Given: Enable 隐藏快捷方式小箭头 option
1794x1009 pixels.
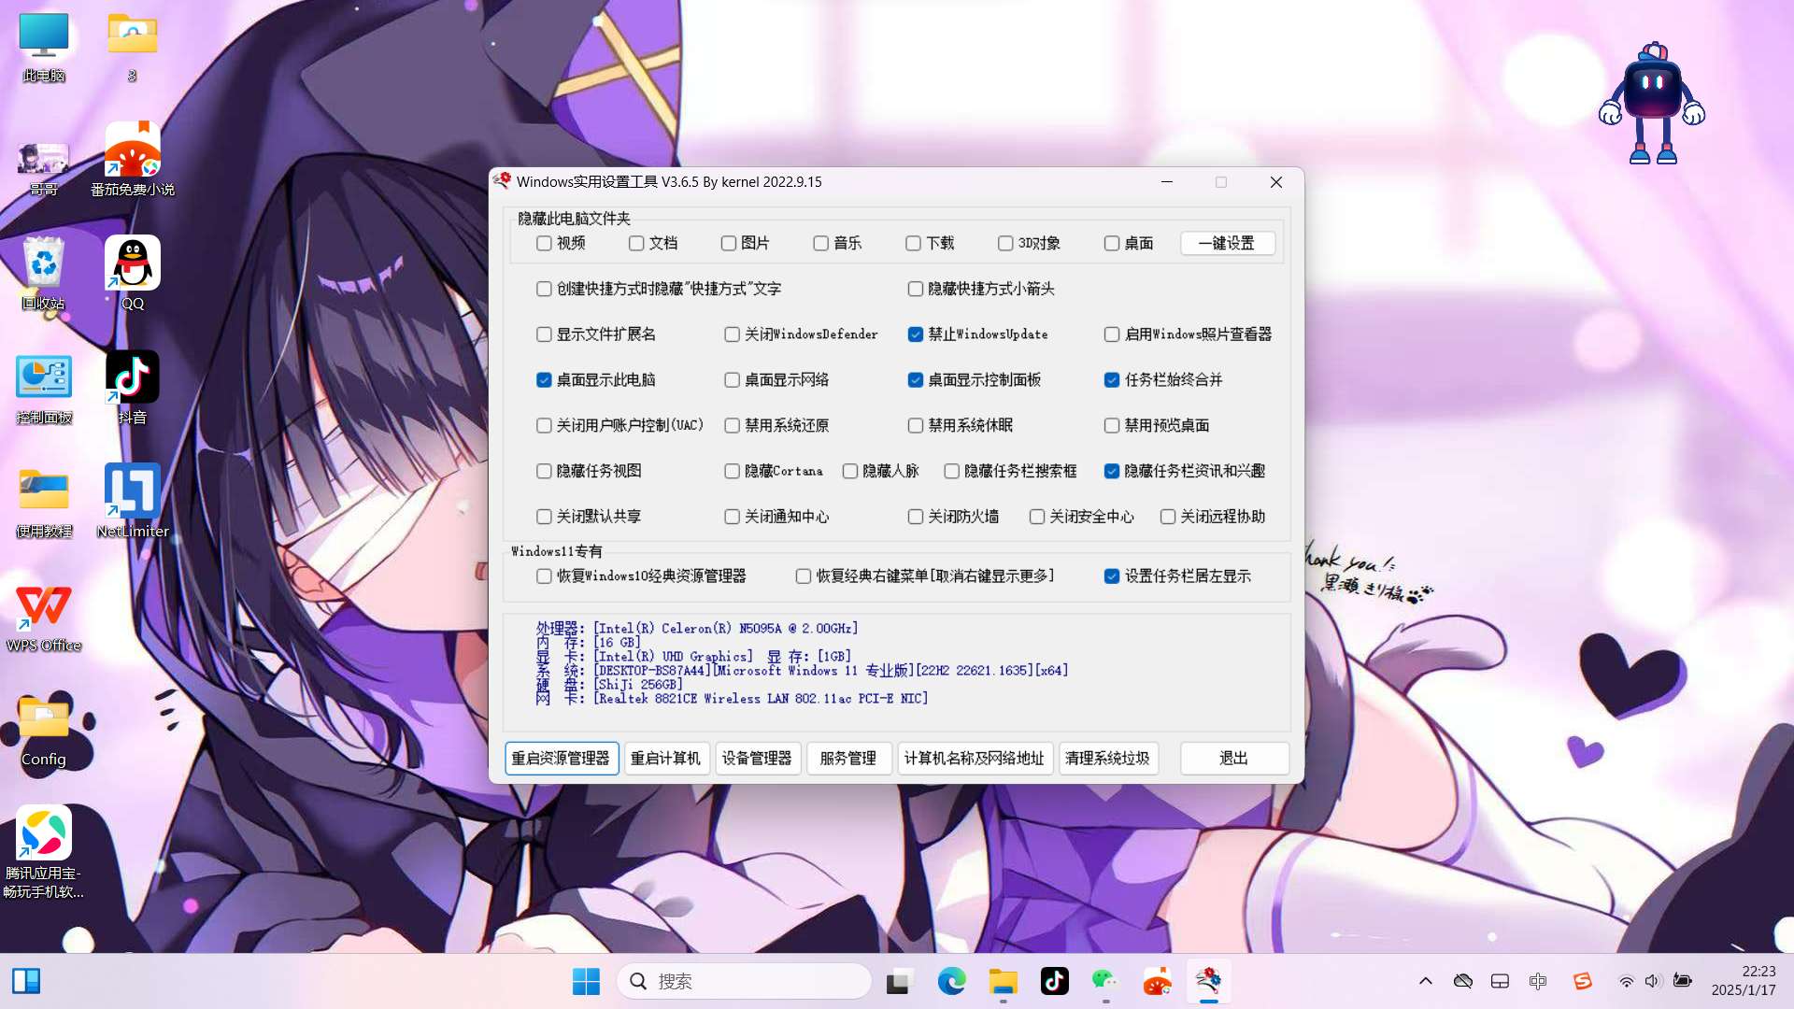Looking at the screenshot, I should [x=916, y=289].
